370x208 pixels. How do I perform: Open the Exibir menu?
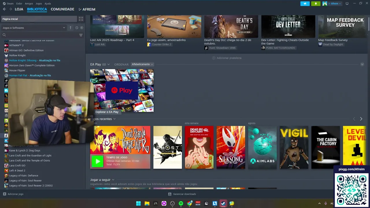coord(19,3)
